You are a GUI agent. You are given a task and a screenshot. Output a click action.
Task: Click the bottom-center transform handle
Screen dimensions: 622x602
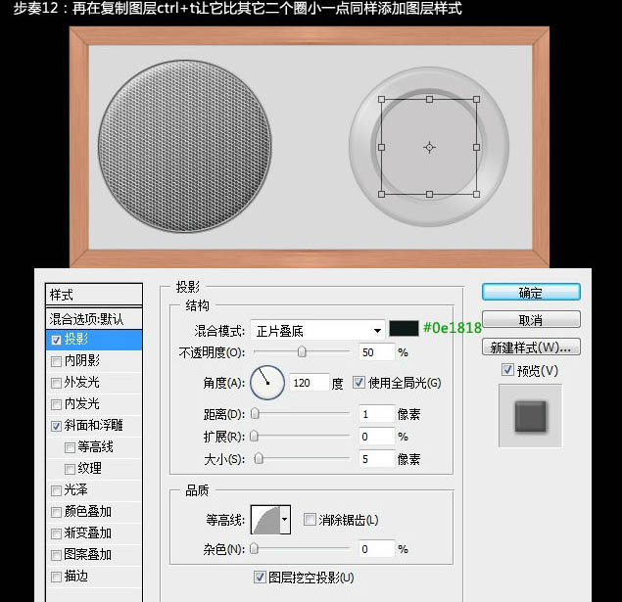[x=429, y=194]
